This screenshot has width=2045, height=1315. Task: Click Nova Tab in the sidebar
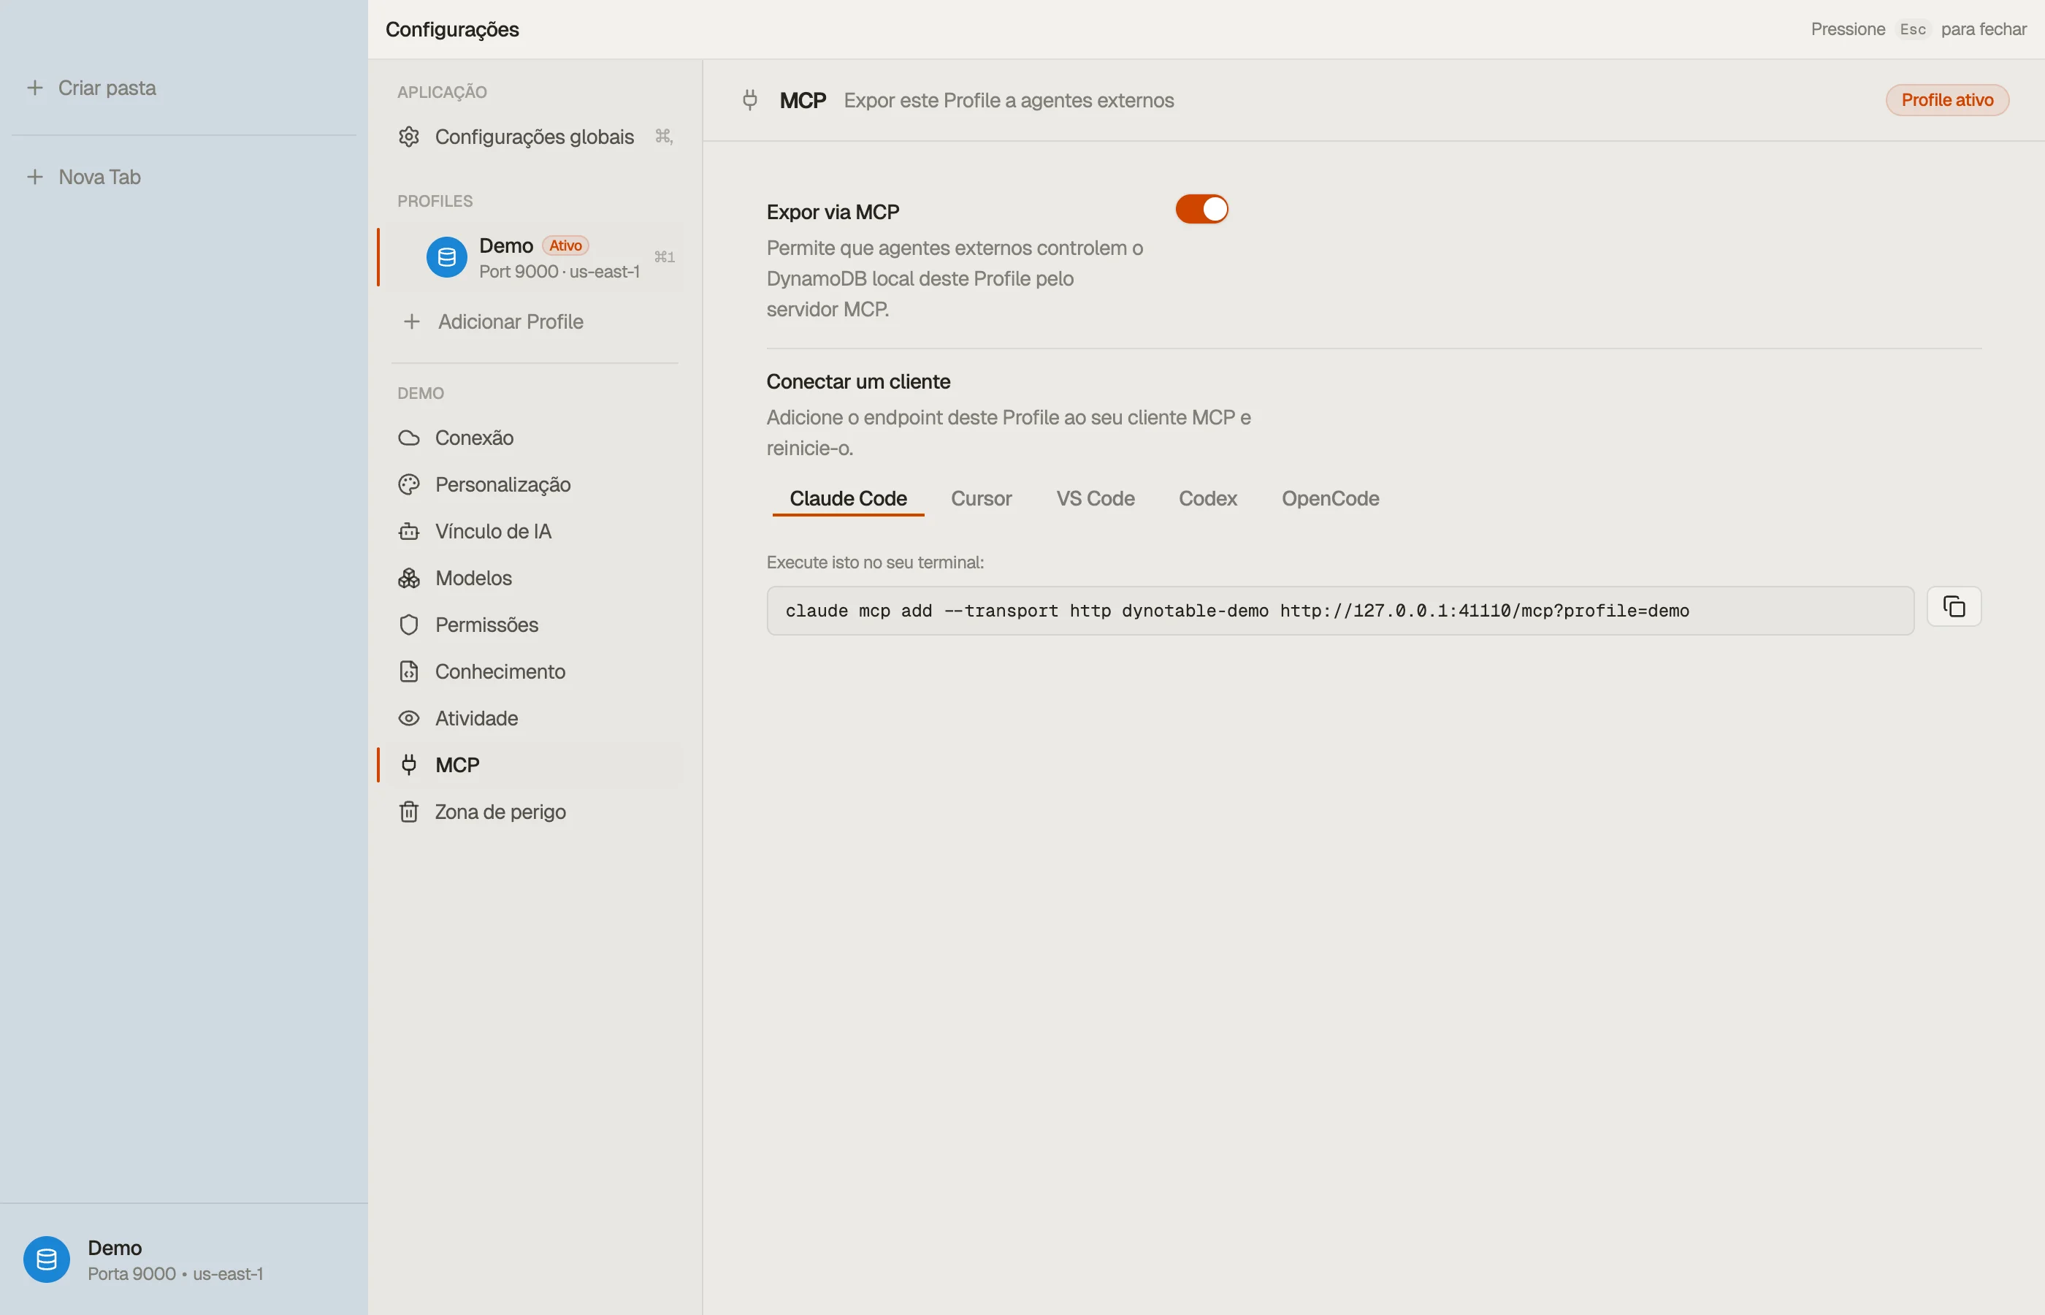point(100,177)
